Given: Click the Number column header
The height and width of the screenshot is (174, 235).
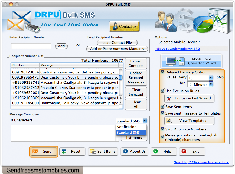Looking at the screenshot, I should pyautogui.click(x=25, y=65).
